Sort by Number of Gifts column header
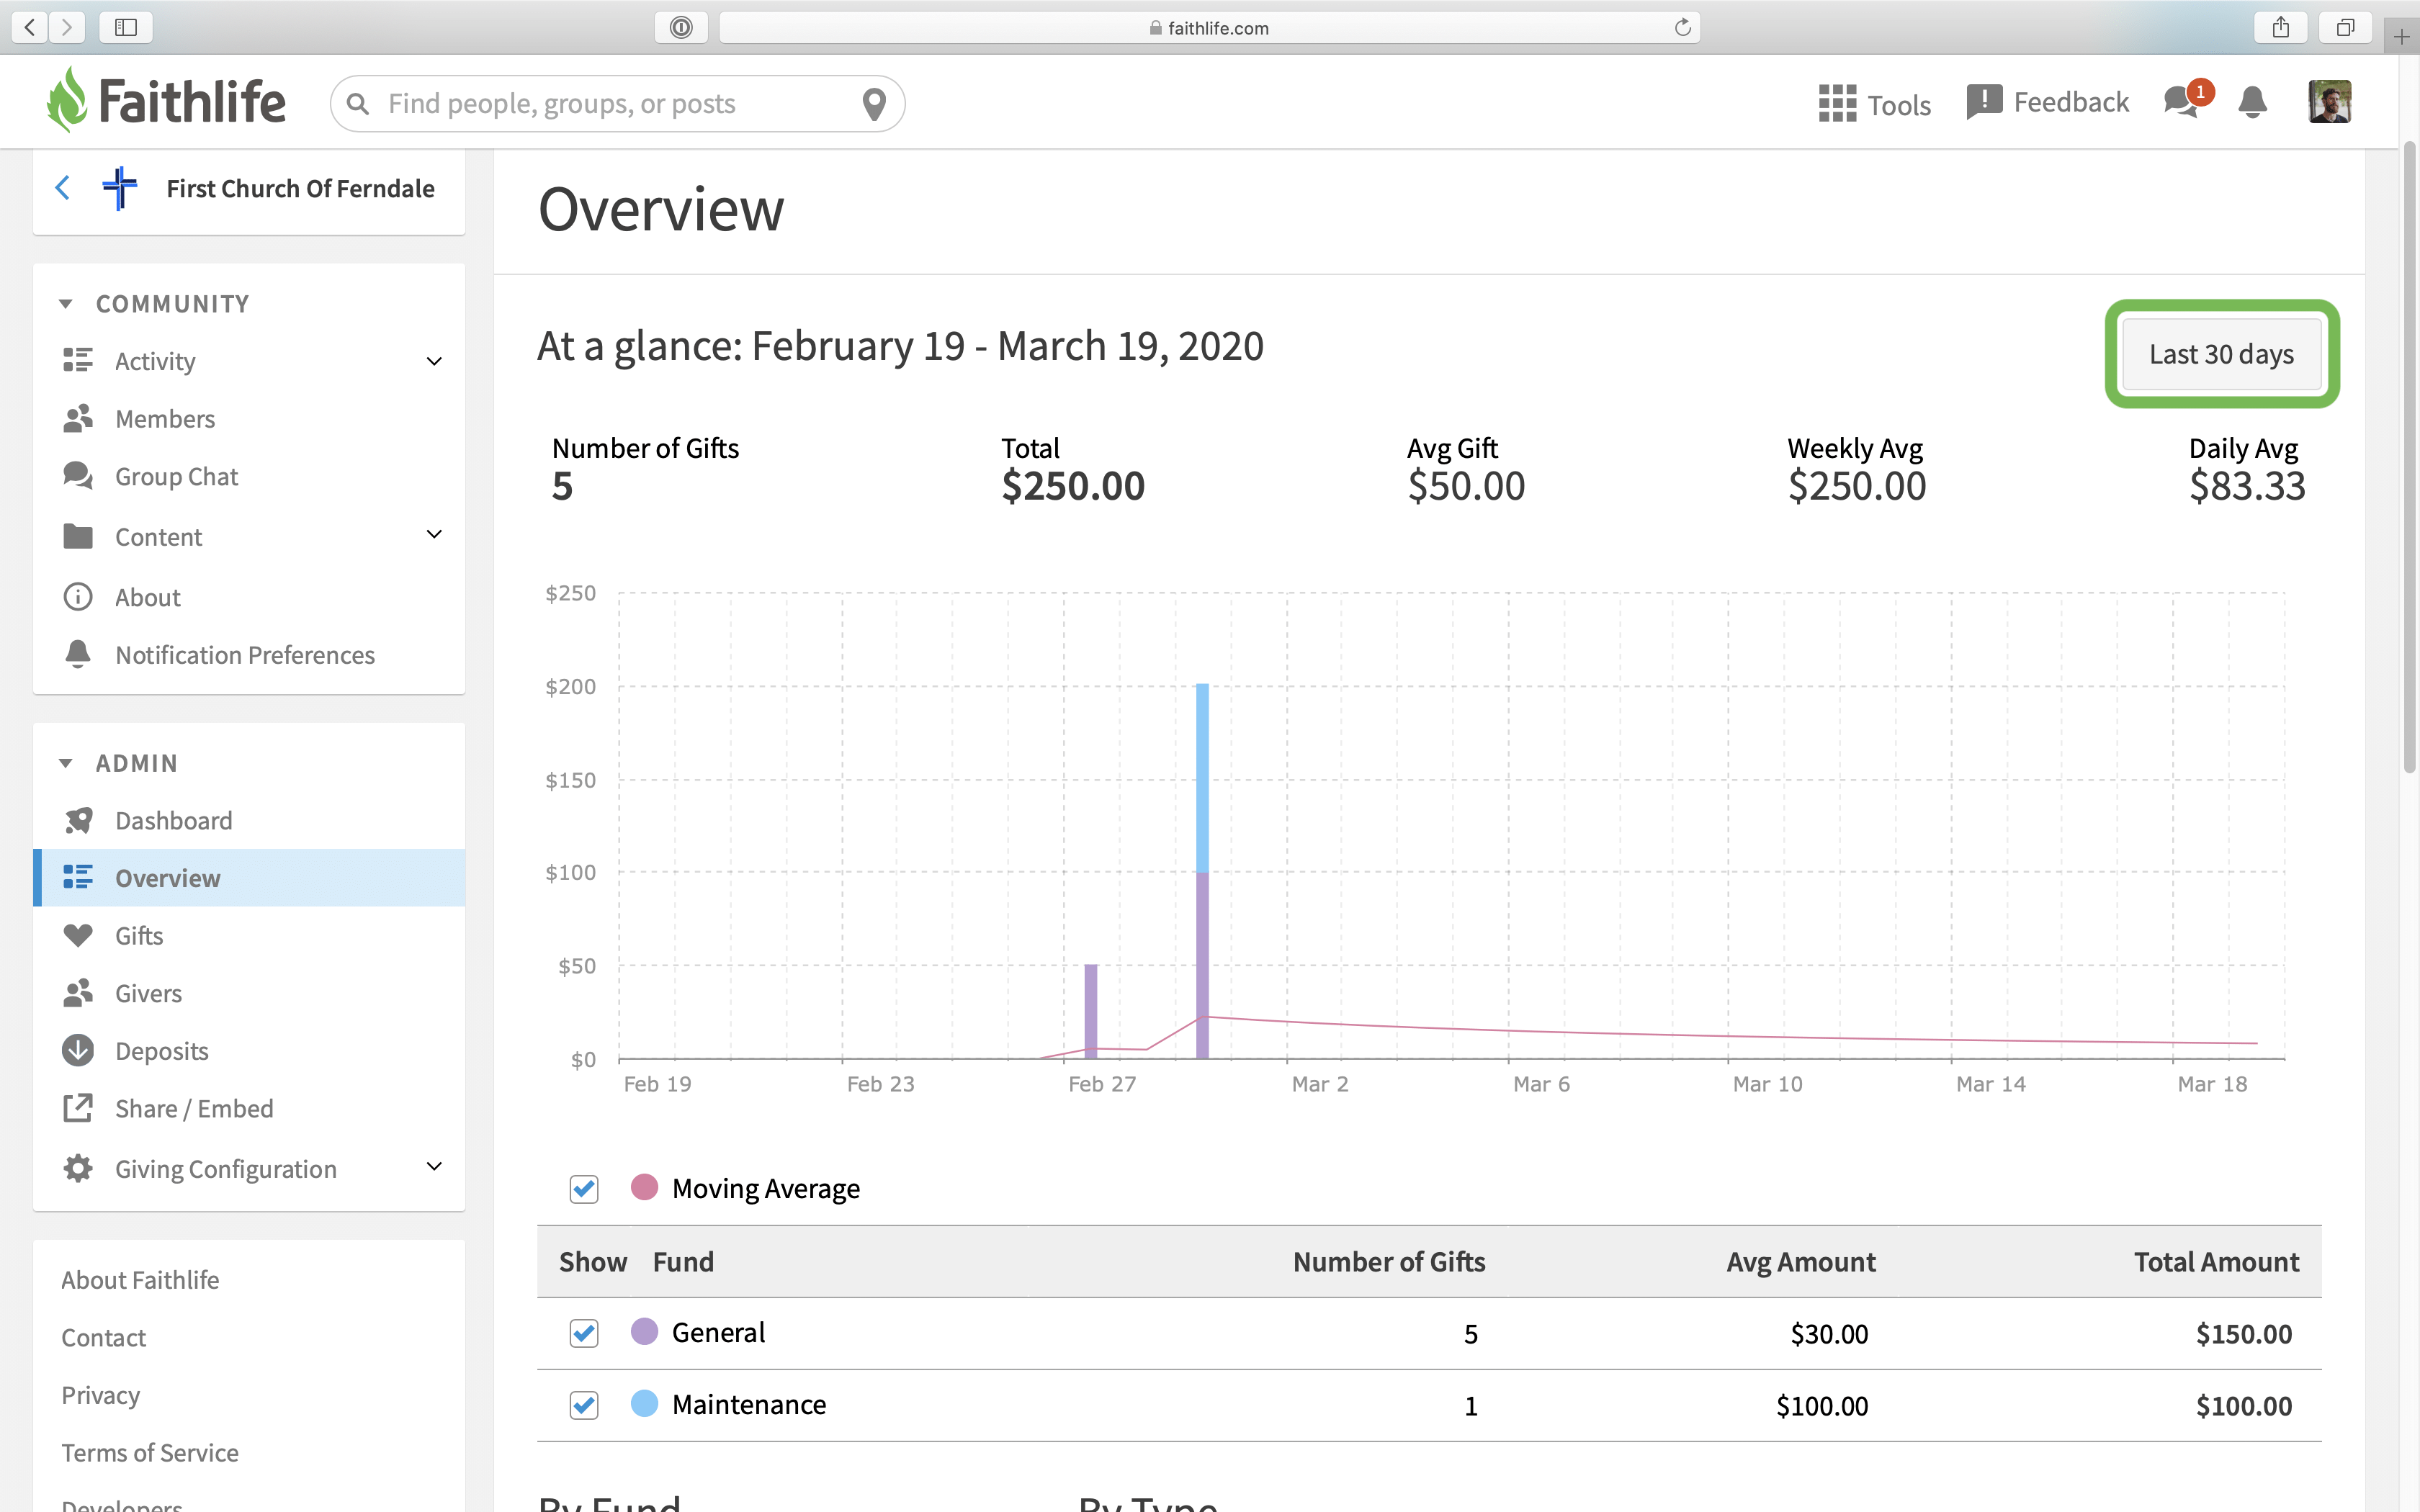This screenshot has width=2420, height=1512. point(1389,1262)
